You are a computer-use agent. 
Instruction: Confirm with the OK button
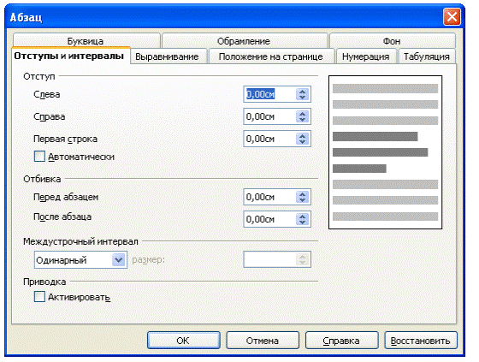tap(184, 341)
